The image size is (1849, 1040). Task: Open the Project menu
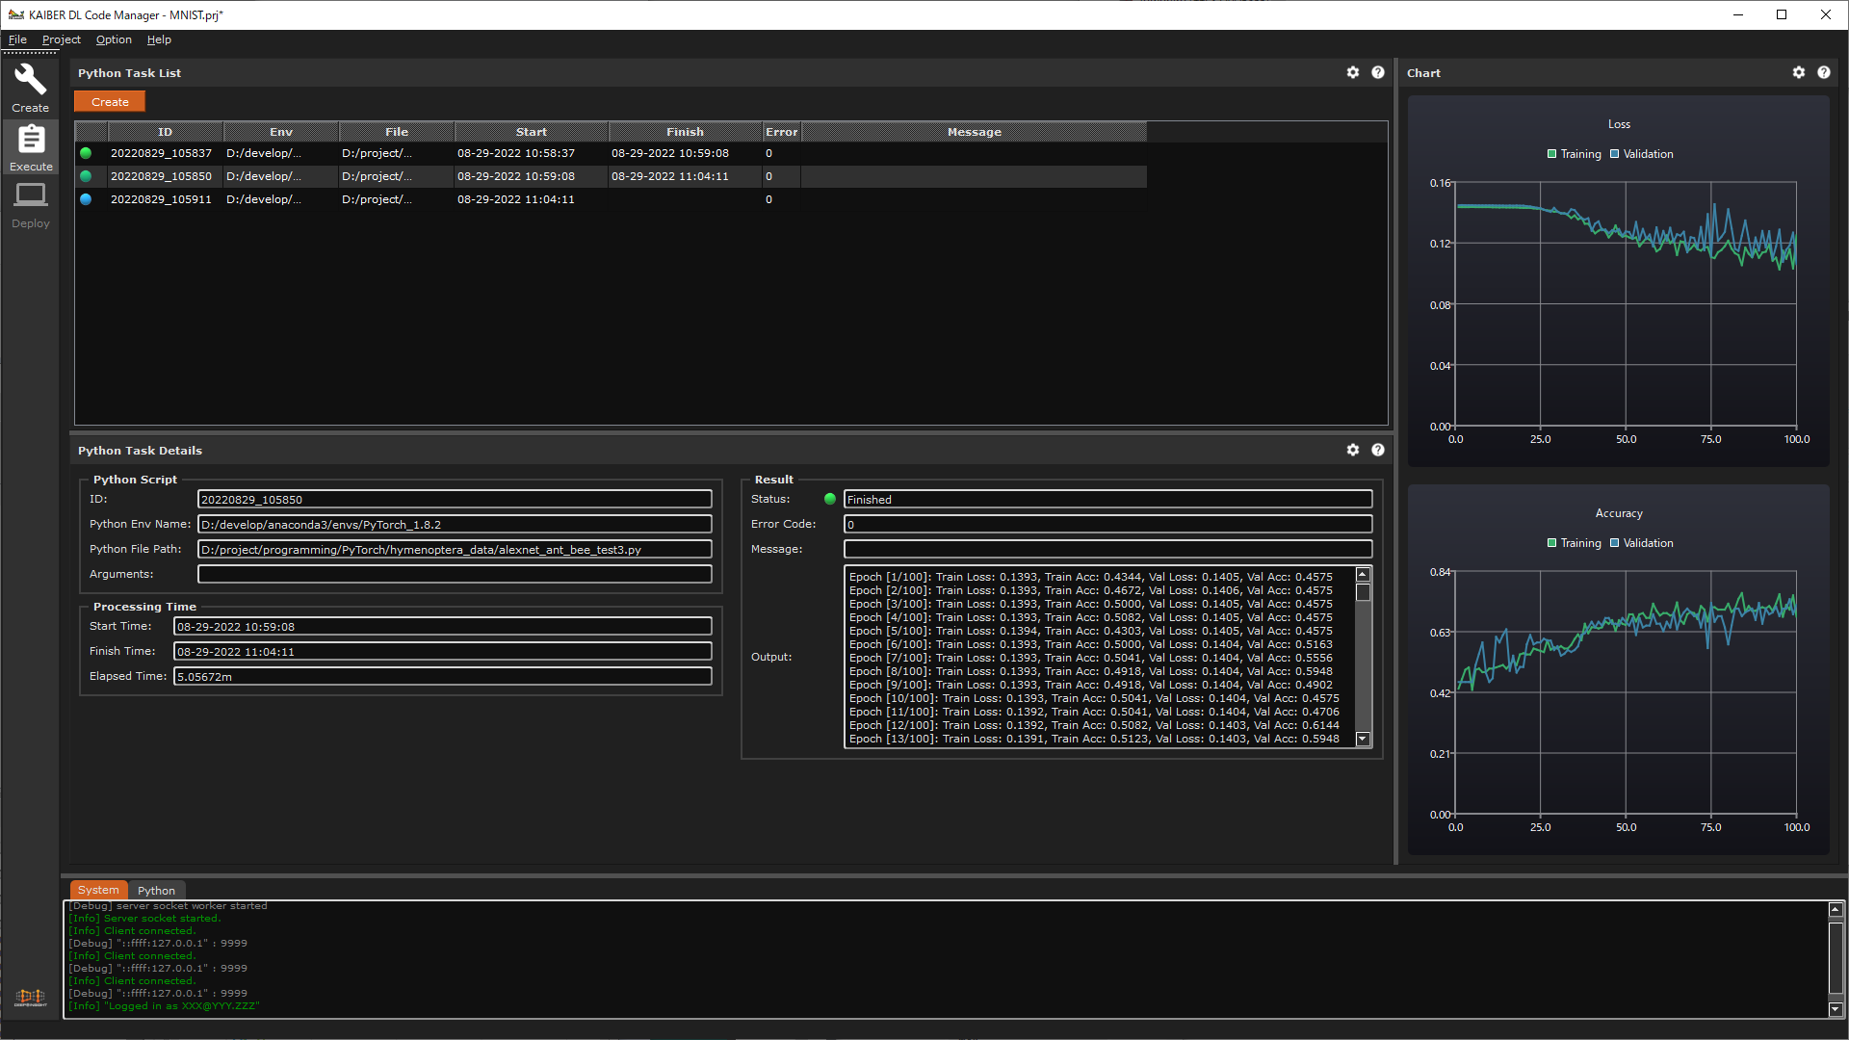pyautogui.click(x=62, y=39)
